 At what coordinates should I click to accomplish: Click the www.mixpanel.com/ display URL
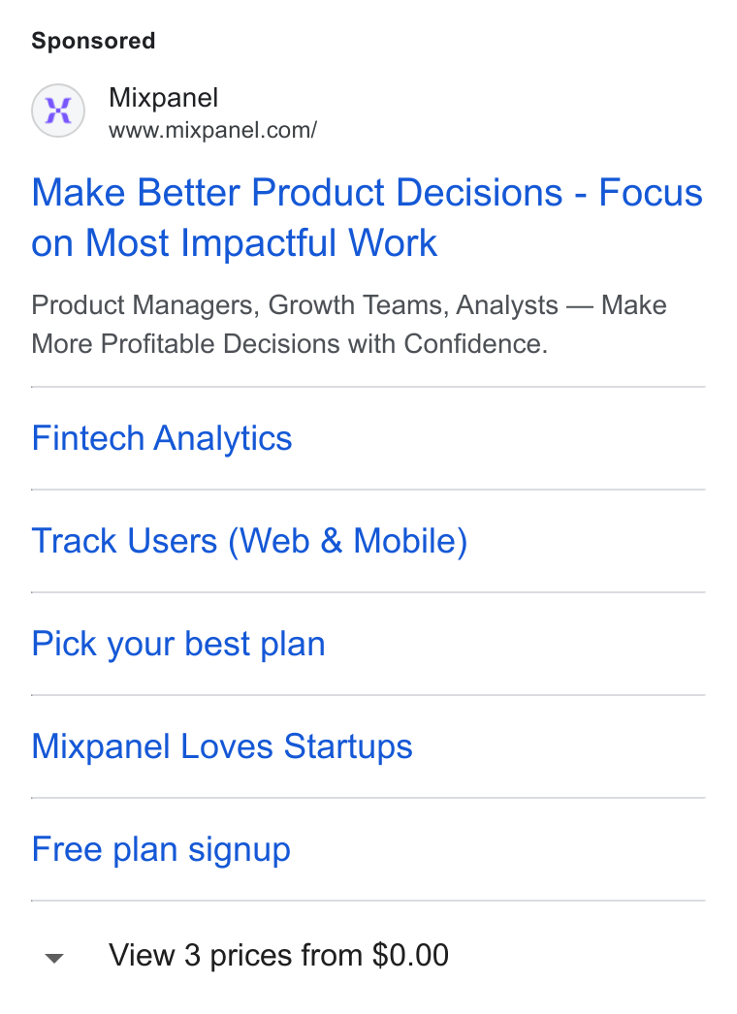pyautogui.click(x=213, y=130)
